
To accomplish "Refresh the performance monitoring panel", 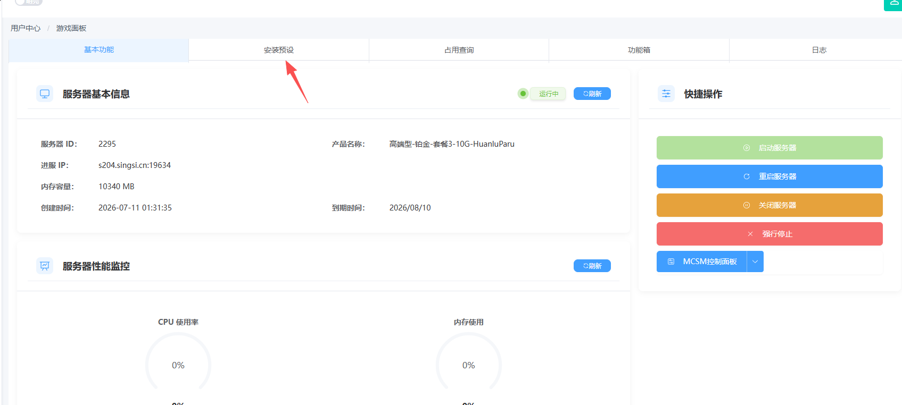I will [592, 266].
